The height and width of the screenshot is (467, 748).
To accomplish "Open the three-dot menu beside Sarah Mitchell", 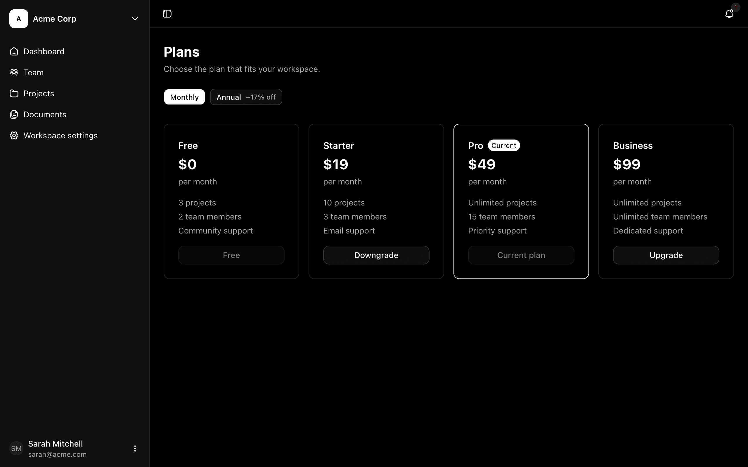I will pos(135,448).
